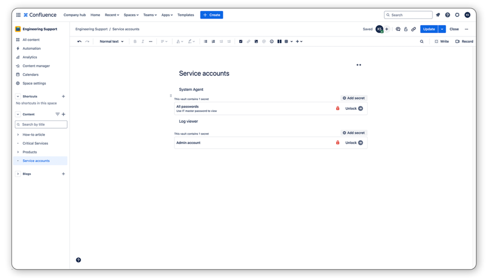Click the find search icon in editor toolbar

tap(422, 41)
